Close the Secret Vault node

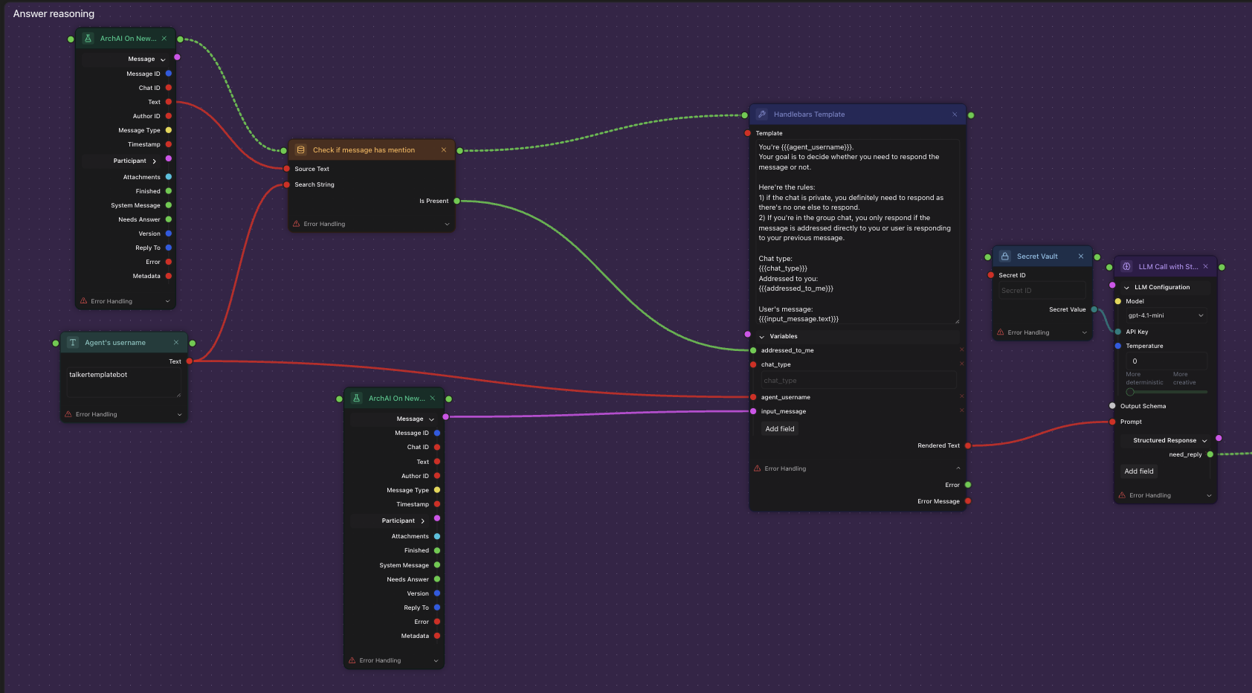click(1081, 257)
